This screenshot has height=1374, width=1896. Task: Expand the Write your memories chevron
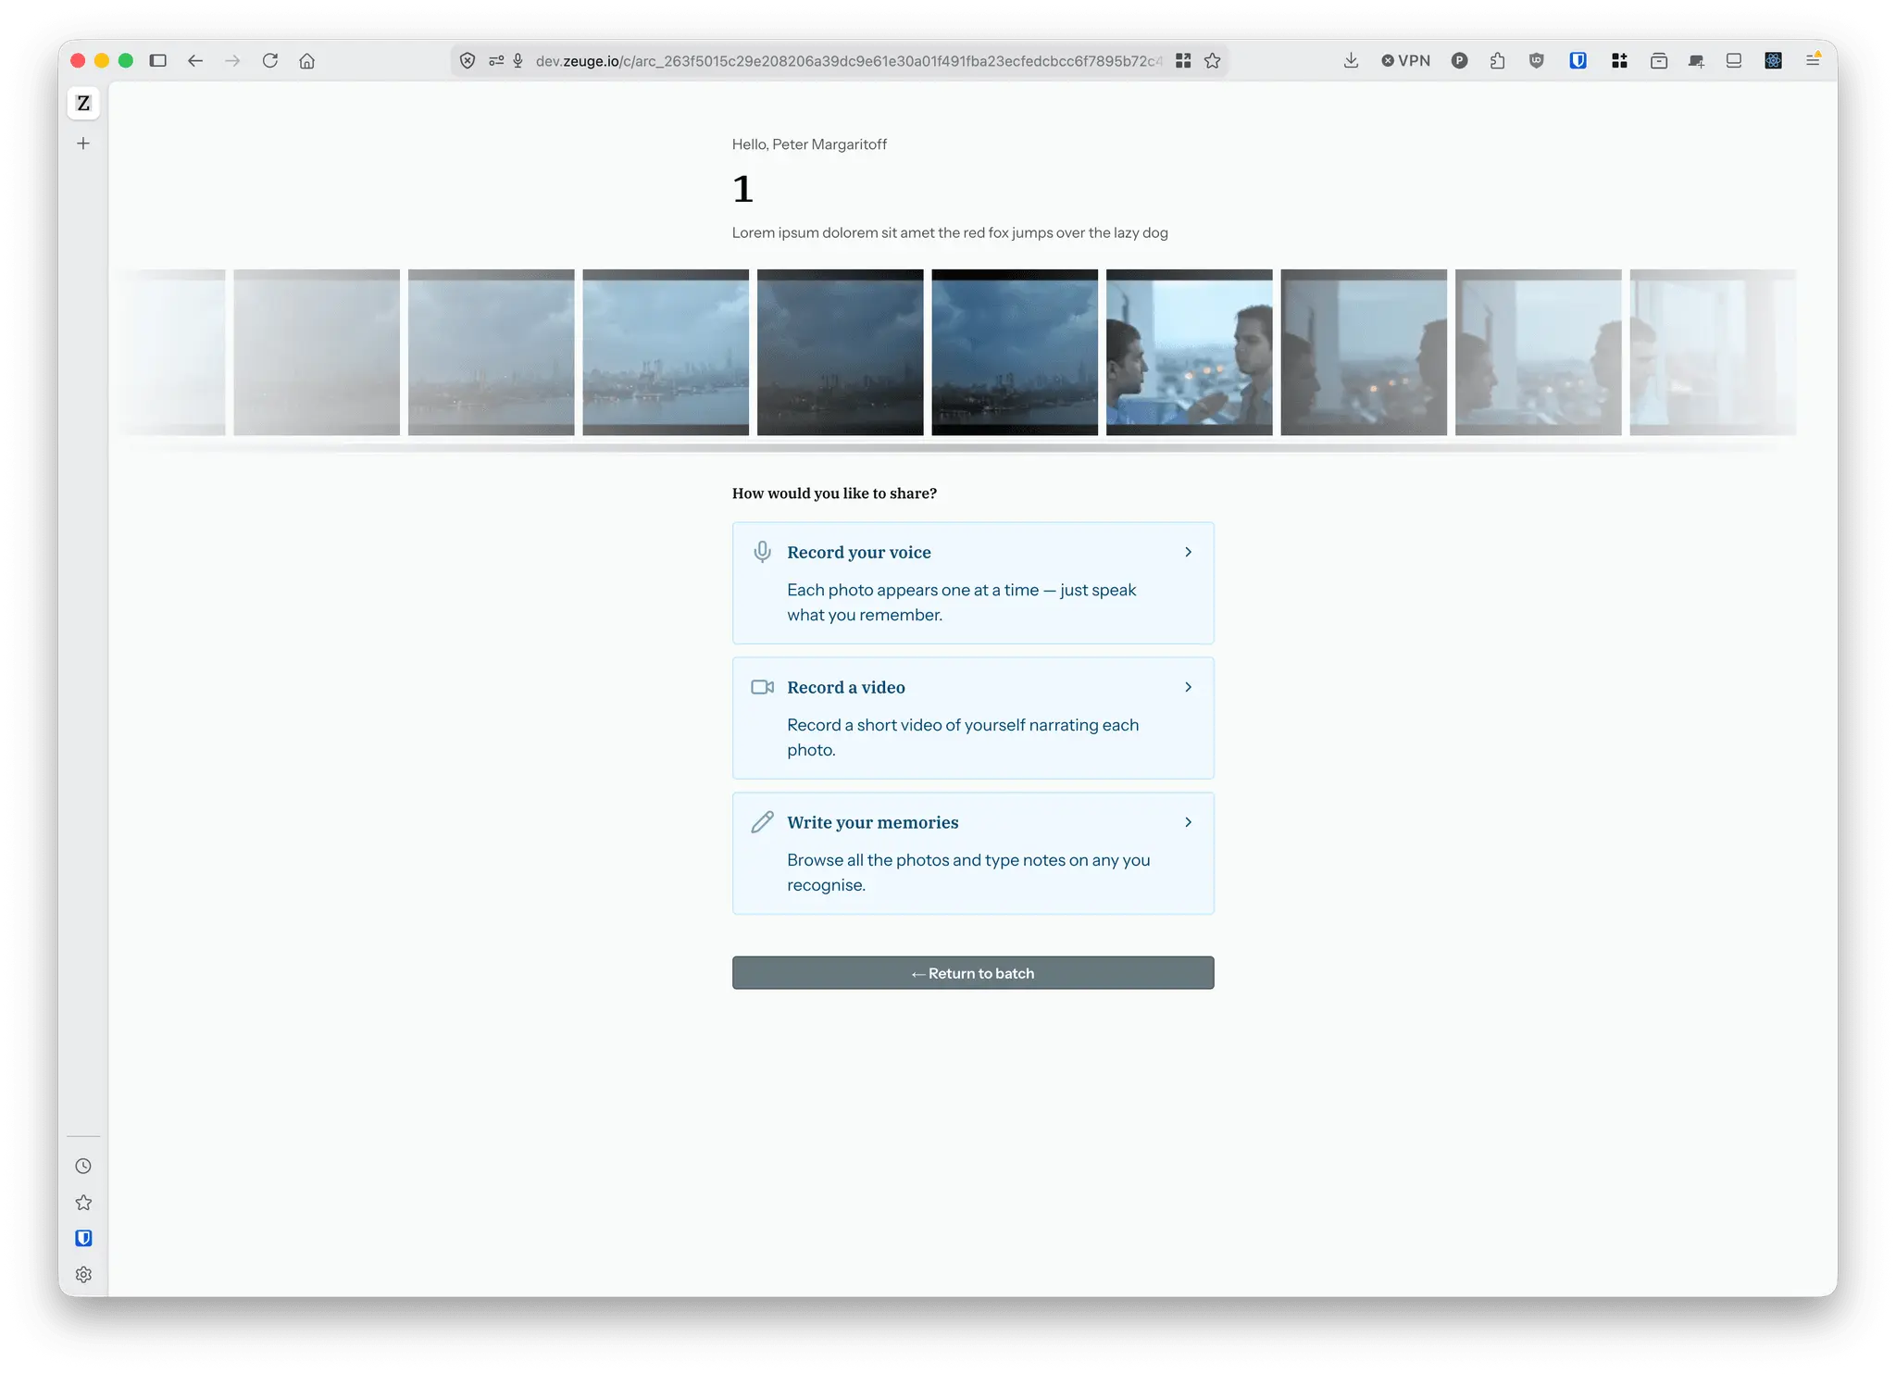coord(1189,823)
